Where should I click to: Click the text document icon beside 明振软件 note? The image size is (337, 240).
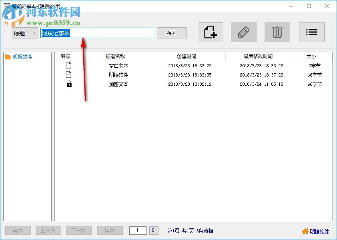point(68,75)
